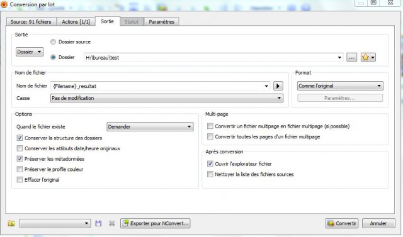Delete script with the gray X icon
The image size is (403, 237).
click(x=111, y=223)
